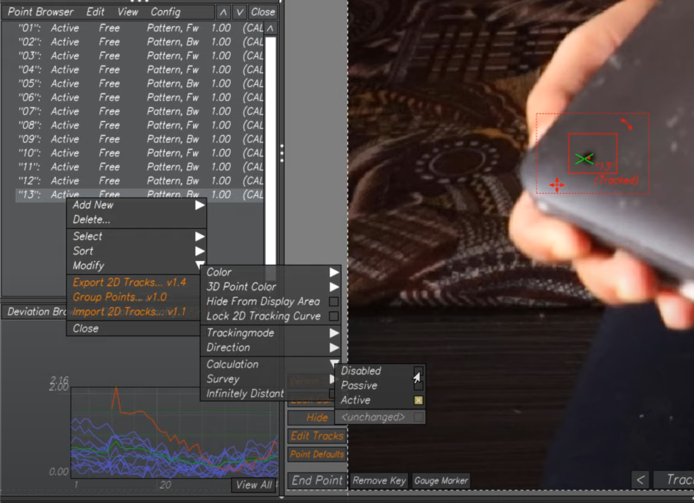Select the <unchanged> calculation option
The height and width of the screenshot is (503, 694).
point(380,417)
